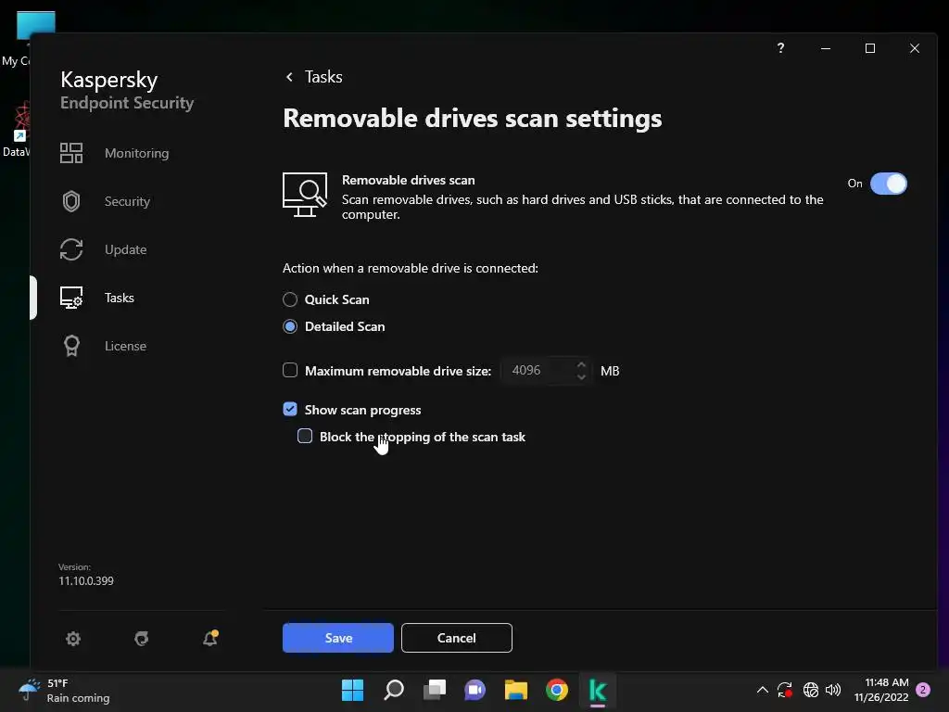The image size is (949, 712).
Task: Open the notifications bell icon
Action: click(x=210, y=638)
